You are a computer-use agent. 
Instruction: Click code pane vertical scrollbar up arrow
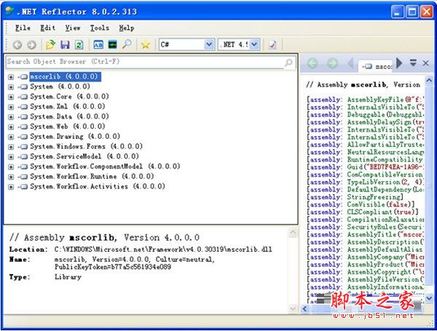[x=429, y=81]
